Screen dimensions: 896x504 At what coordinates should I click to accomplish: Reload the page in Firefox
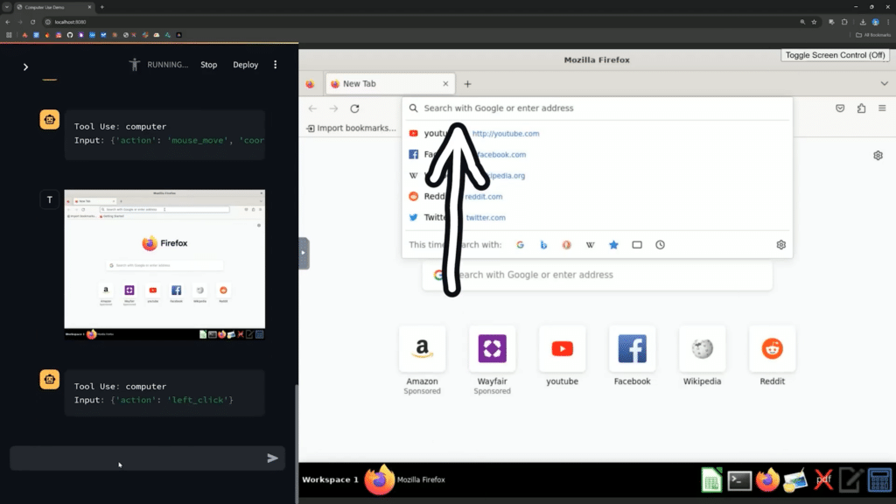[354, 108]
